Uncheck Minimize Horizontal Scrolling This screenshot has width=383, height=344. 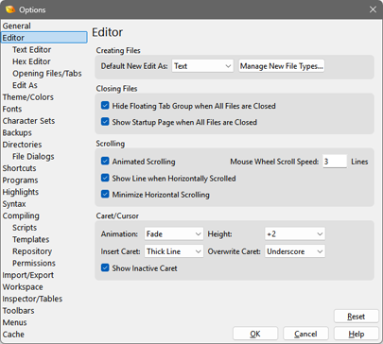tap(105, 194)
